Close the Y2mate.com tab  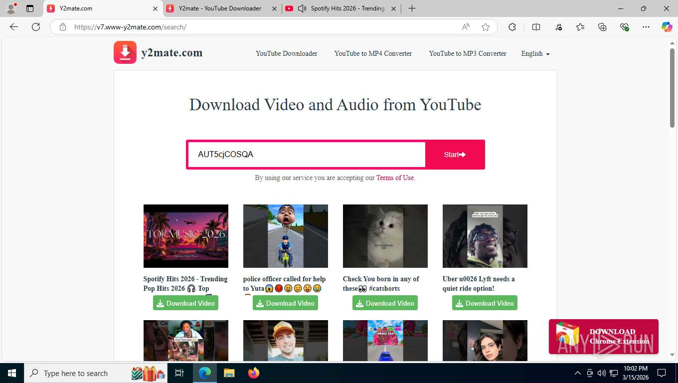tap(155, 8)
